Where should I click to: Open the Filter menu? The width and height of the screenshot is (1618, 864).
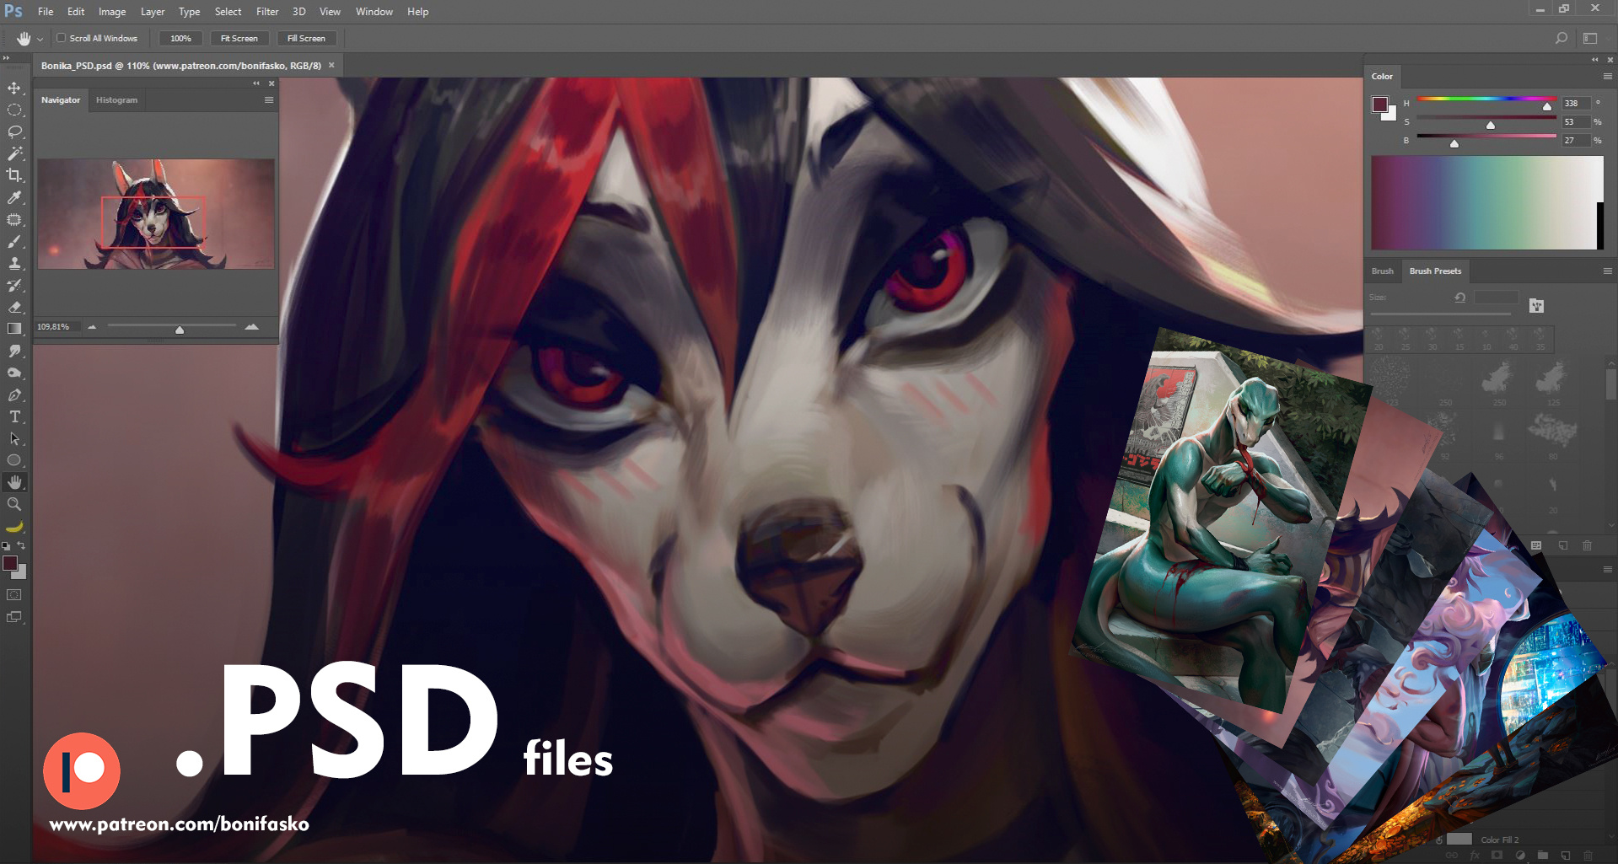267,12
